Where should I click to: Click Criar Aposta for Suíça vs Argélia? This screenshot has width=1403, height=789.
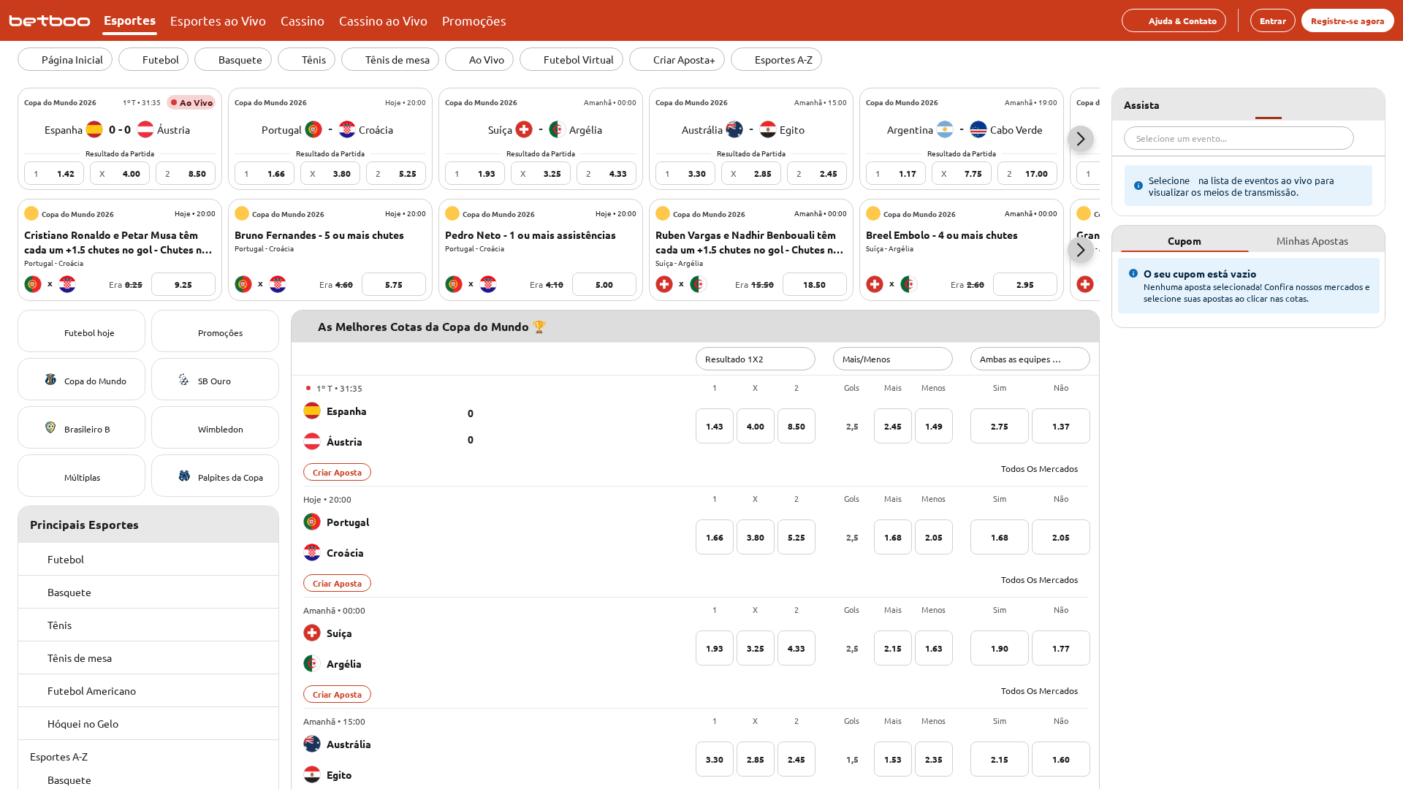coord(337,694)
